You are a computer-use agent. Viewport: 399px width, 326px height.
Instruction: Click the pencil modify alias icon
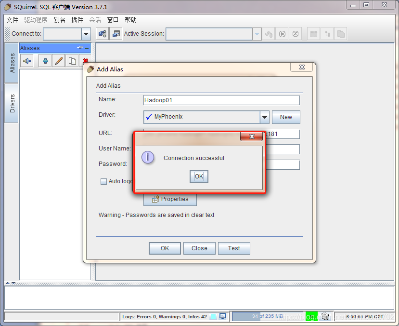pos(59,61)
